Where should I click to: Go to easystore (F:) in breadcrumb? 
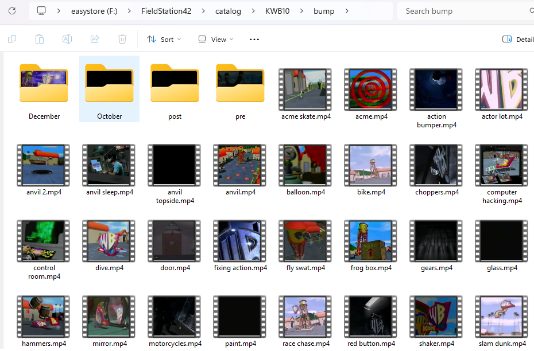[94, 11]
